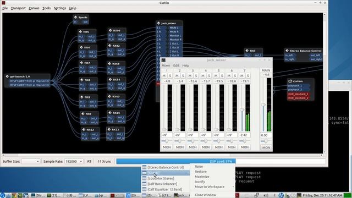
Task: Open the Canvas menu
Action: click(x=34, y=8)
